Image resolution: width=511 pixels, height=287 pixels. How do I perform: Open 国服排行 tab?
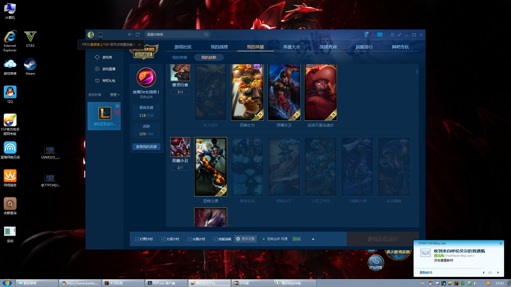364,47
